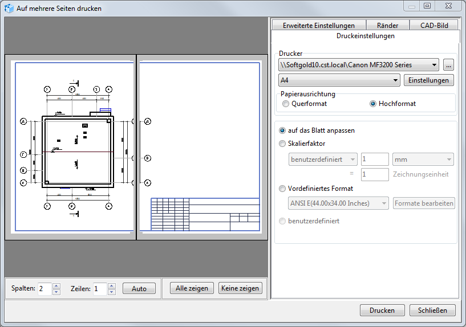Click the Einstellungen printer settings button
The height and width of the screenshot is (327, 466).
coord(429,80)
